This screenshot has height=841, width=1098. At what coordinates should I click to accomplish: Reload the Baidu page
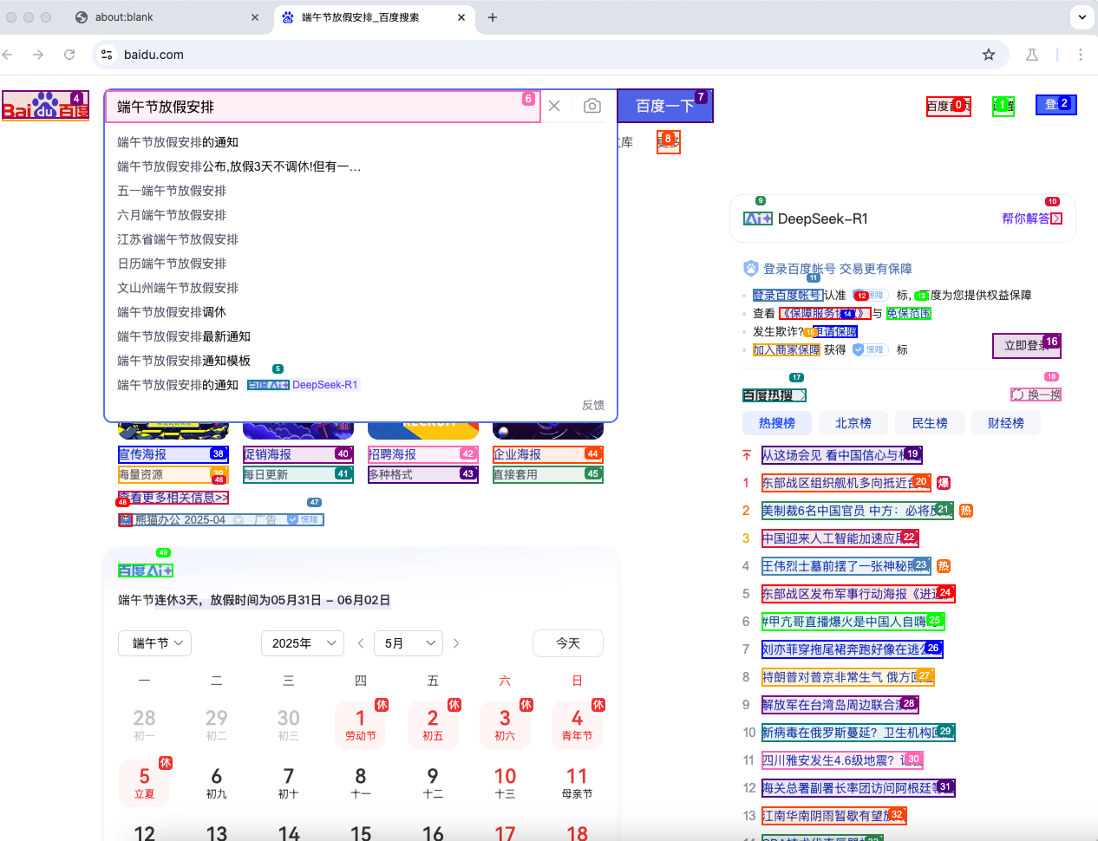[x=69, y=55]
